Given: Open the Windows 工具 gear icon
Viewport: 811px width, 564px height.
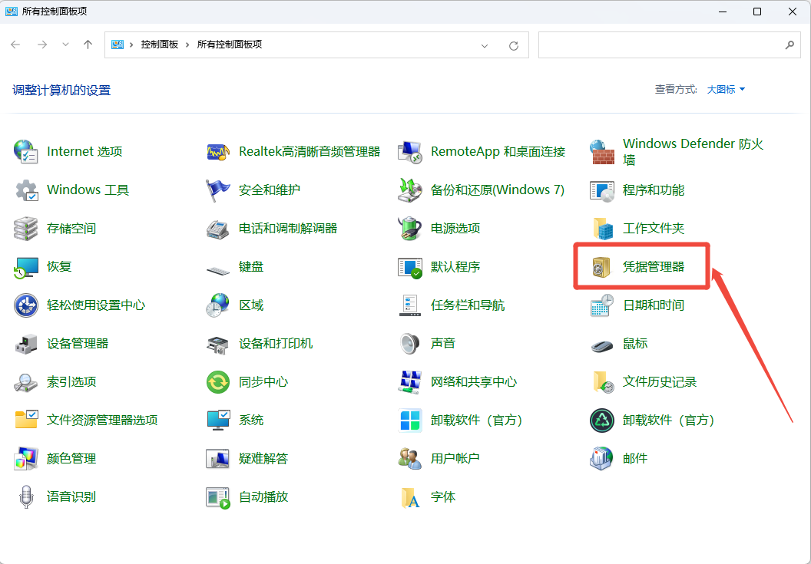Looking at the screenshot, I should 26,190.
